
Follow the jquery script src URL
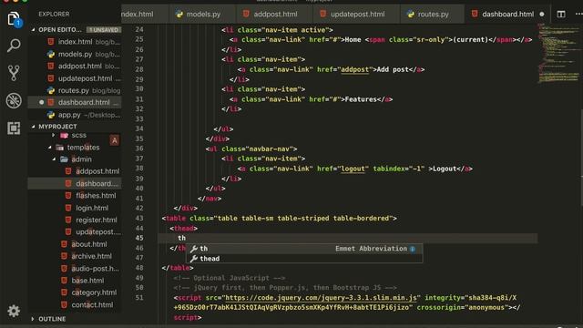pyautogui.click(x=321, y=298)
